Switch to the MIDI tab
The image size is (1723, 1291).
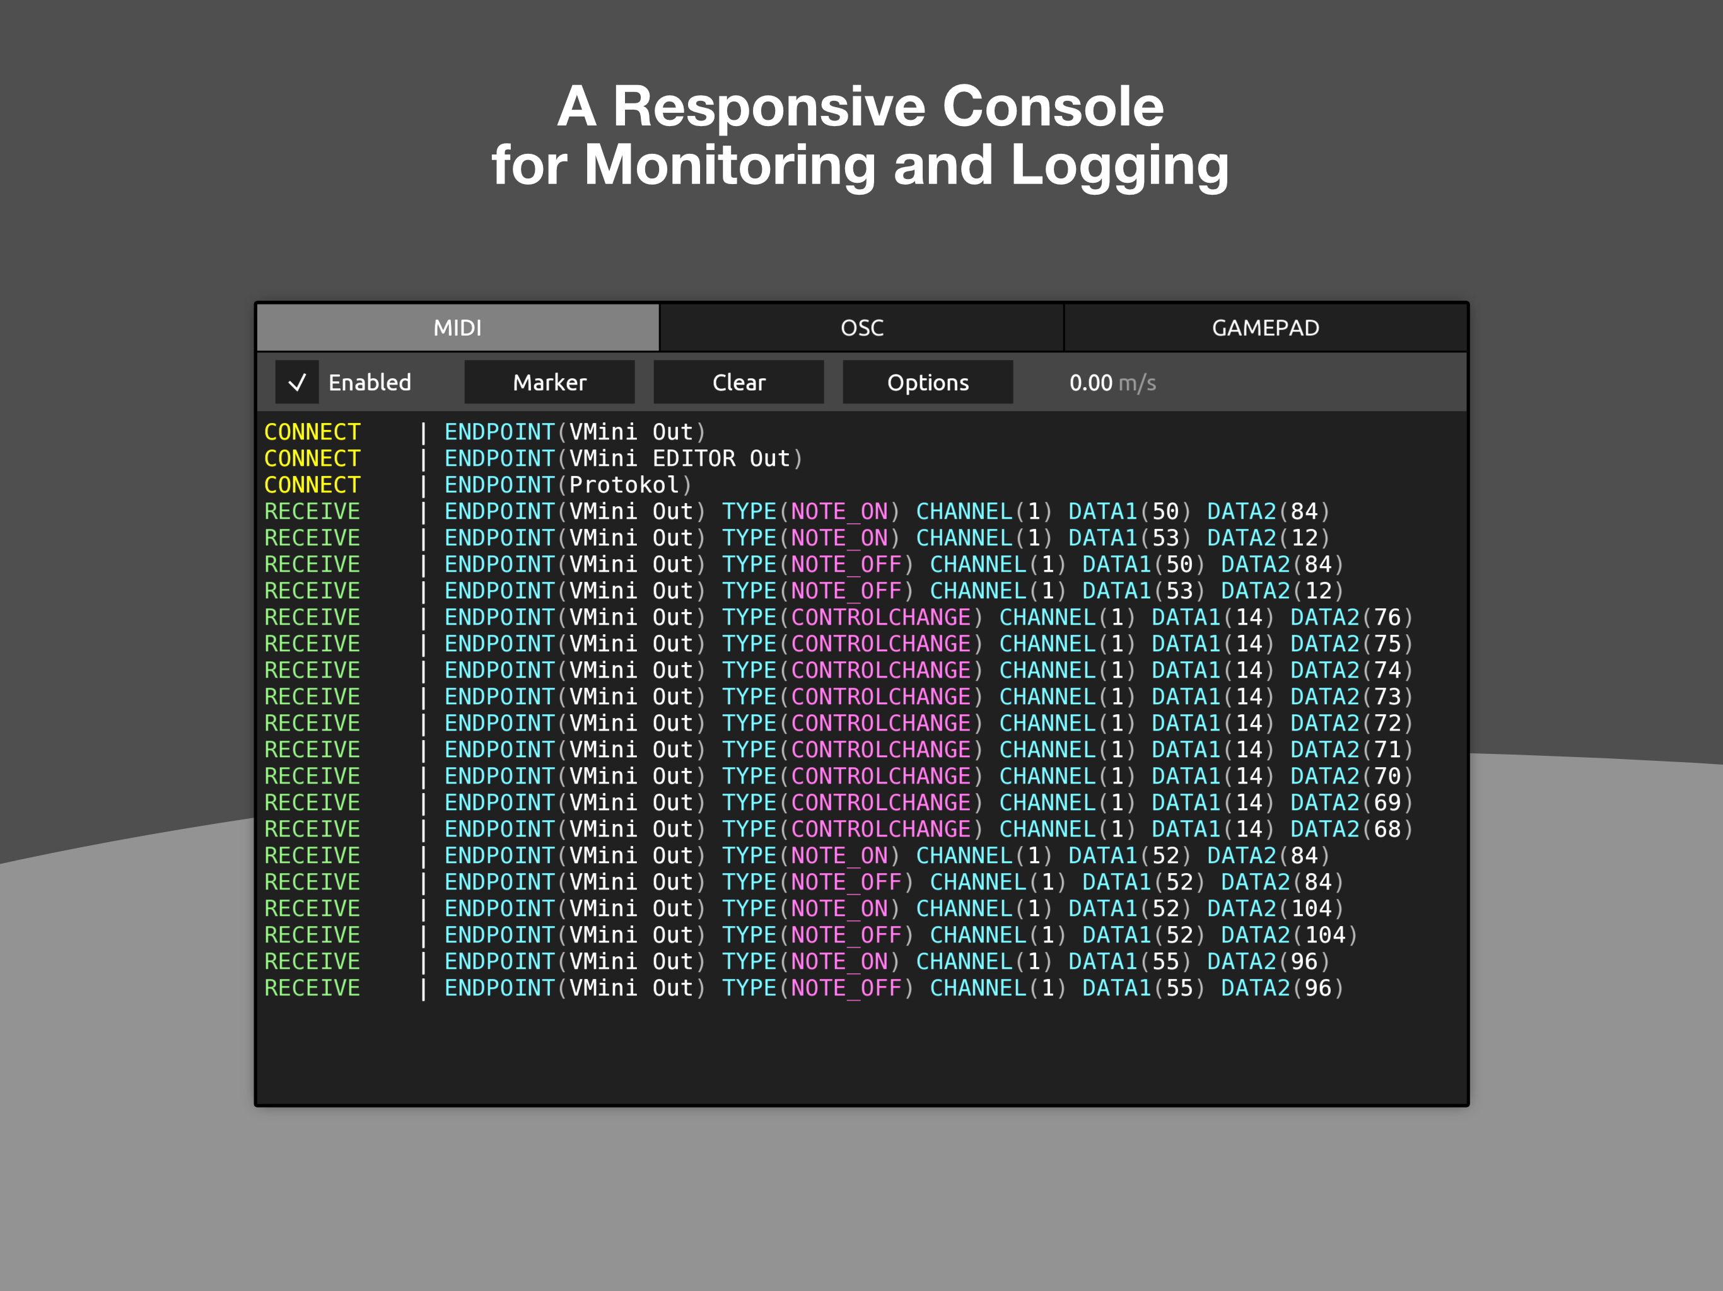tap(457, 328)
